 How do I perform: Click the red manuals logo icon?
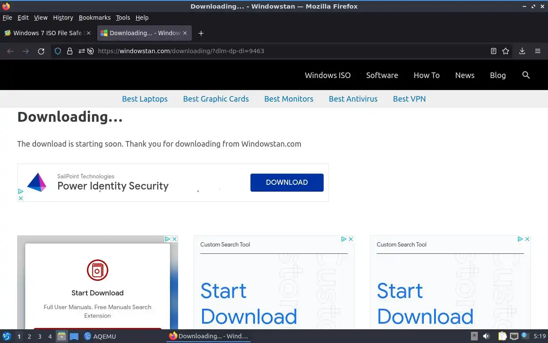tap(98, 270)
